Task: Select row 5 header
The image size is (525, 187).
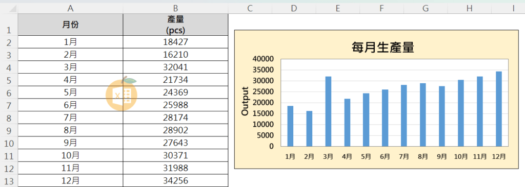Action: coord(9,80)
